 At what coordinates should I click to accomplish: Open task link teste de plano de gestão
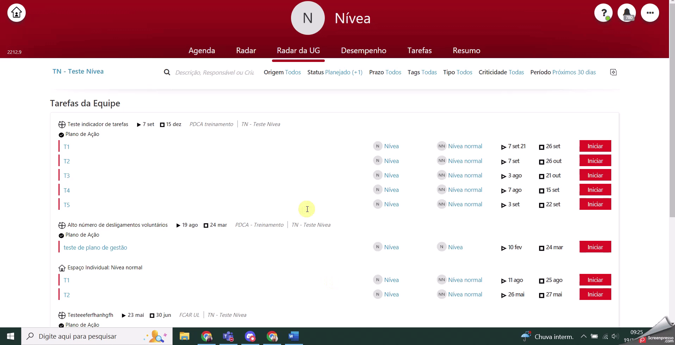[95, 247]
